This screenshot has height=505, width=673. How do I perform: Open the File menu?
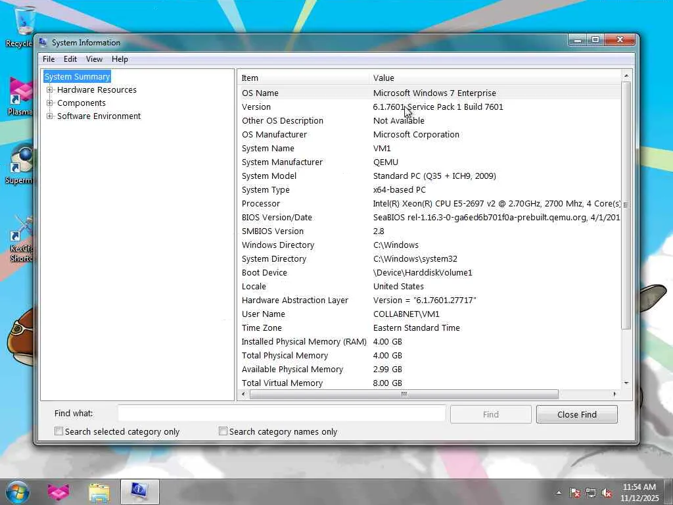coord(49,59)
